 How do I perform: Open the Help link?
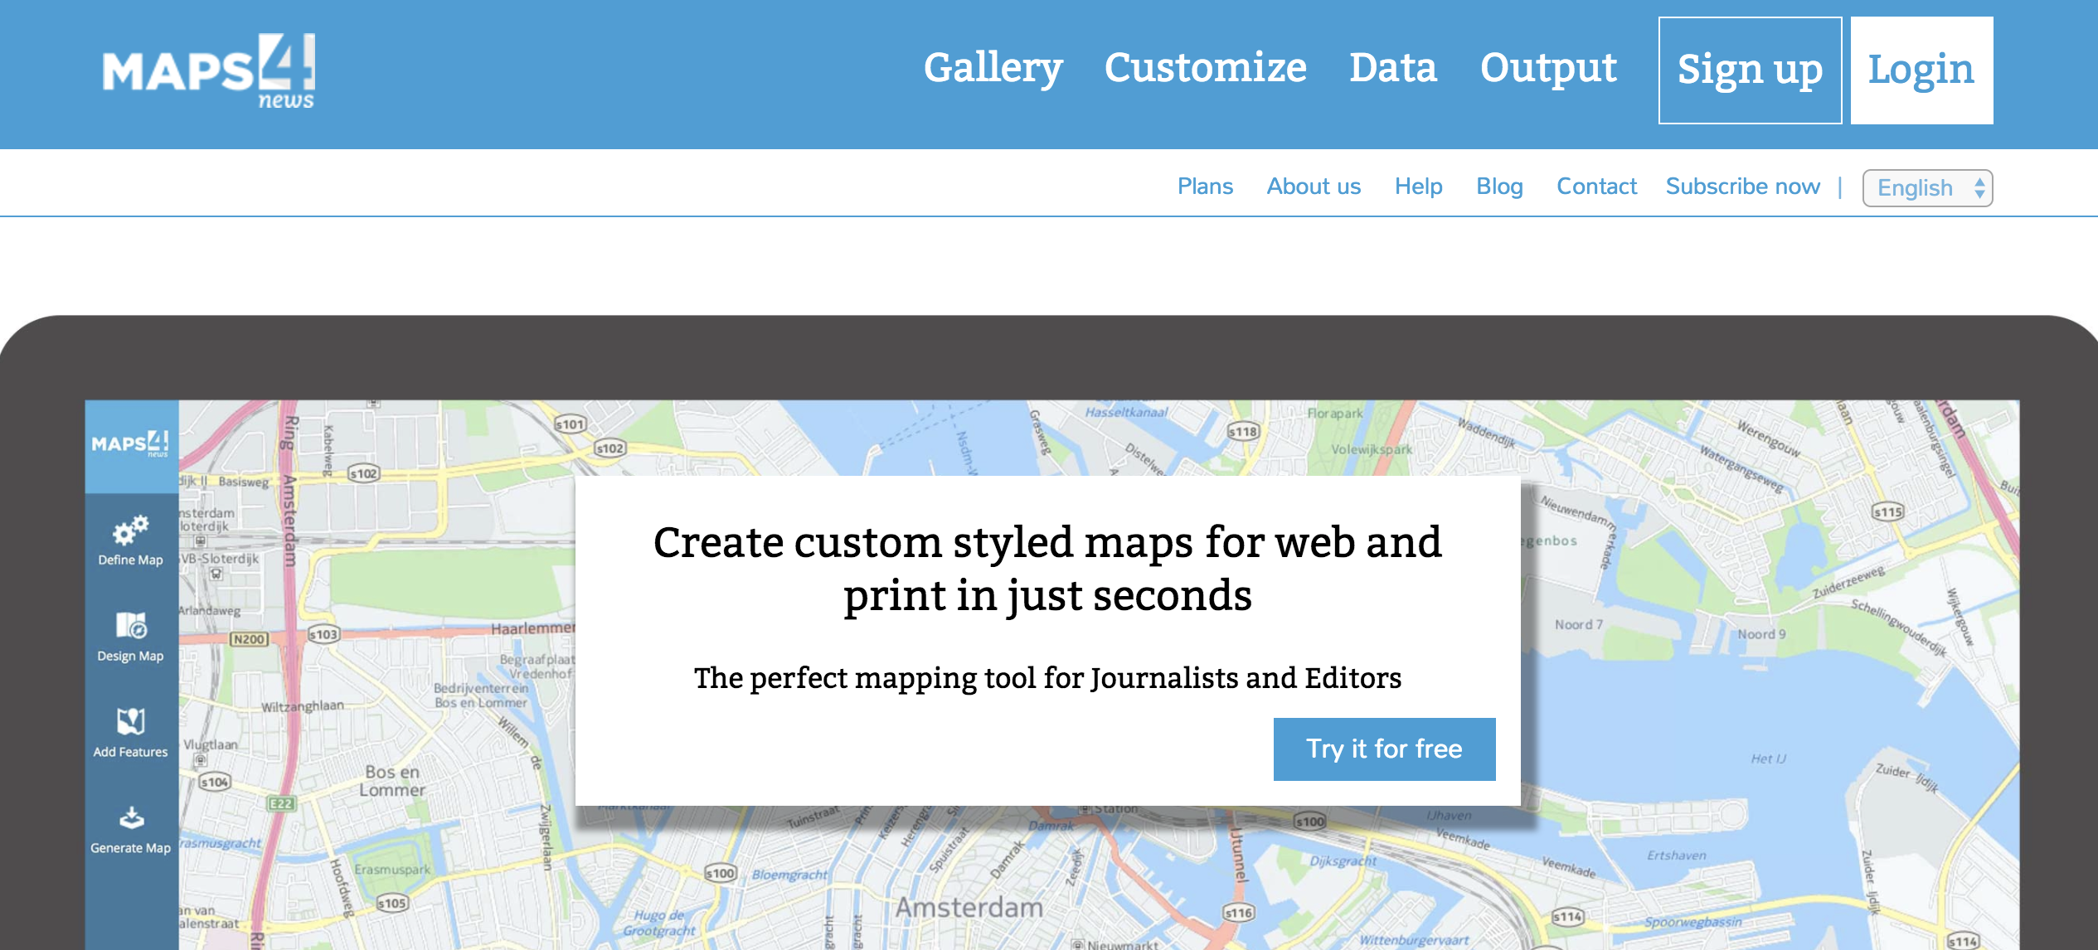pos(1418,187)
